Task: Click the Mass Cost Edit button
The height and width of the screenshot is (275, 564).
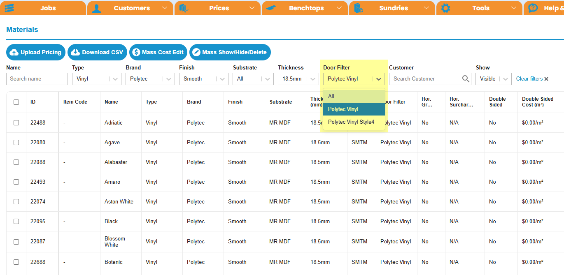Action: tap(158, 52)
